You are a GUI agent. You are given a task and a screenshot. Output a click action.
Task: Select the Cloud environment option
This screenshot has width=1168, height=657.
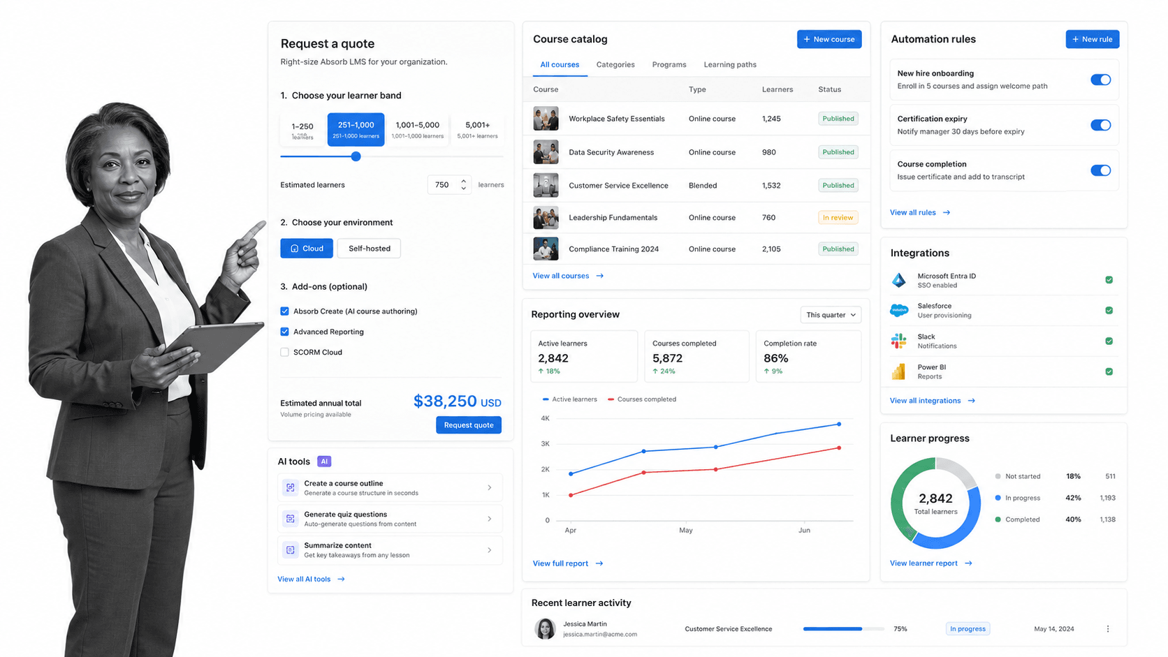307,249
